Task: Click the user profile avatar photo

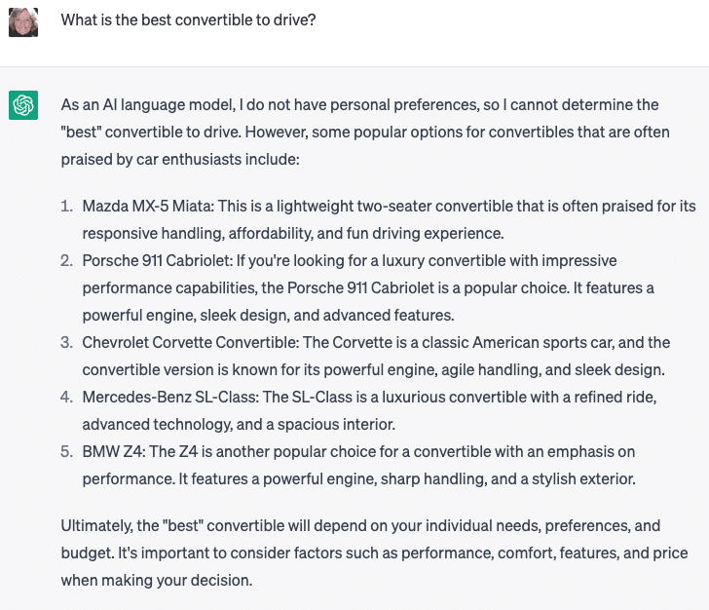Action: pos(23,22)
